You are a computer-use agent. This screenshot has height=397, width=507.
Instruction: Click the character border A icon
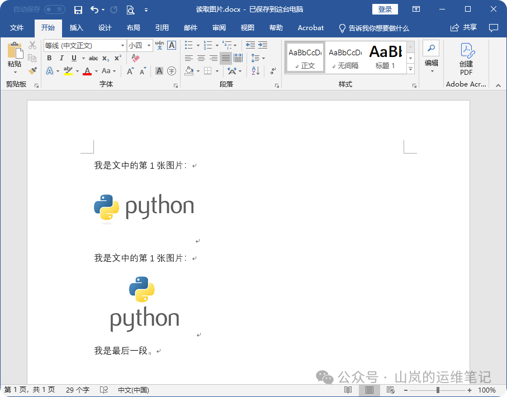tap(172, 45)
